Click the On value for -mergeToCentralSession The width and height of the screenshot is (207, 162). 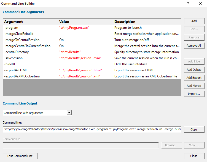click(61, 40)
